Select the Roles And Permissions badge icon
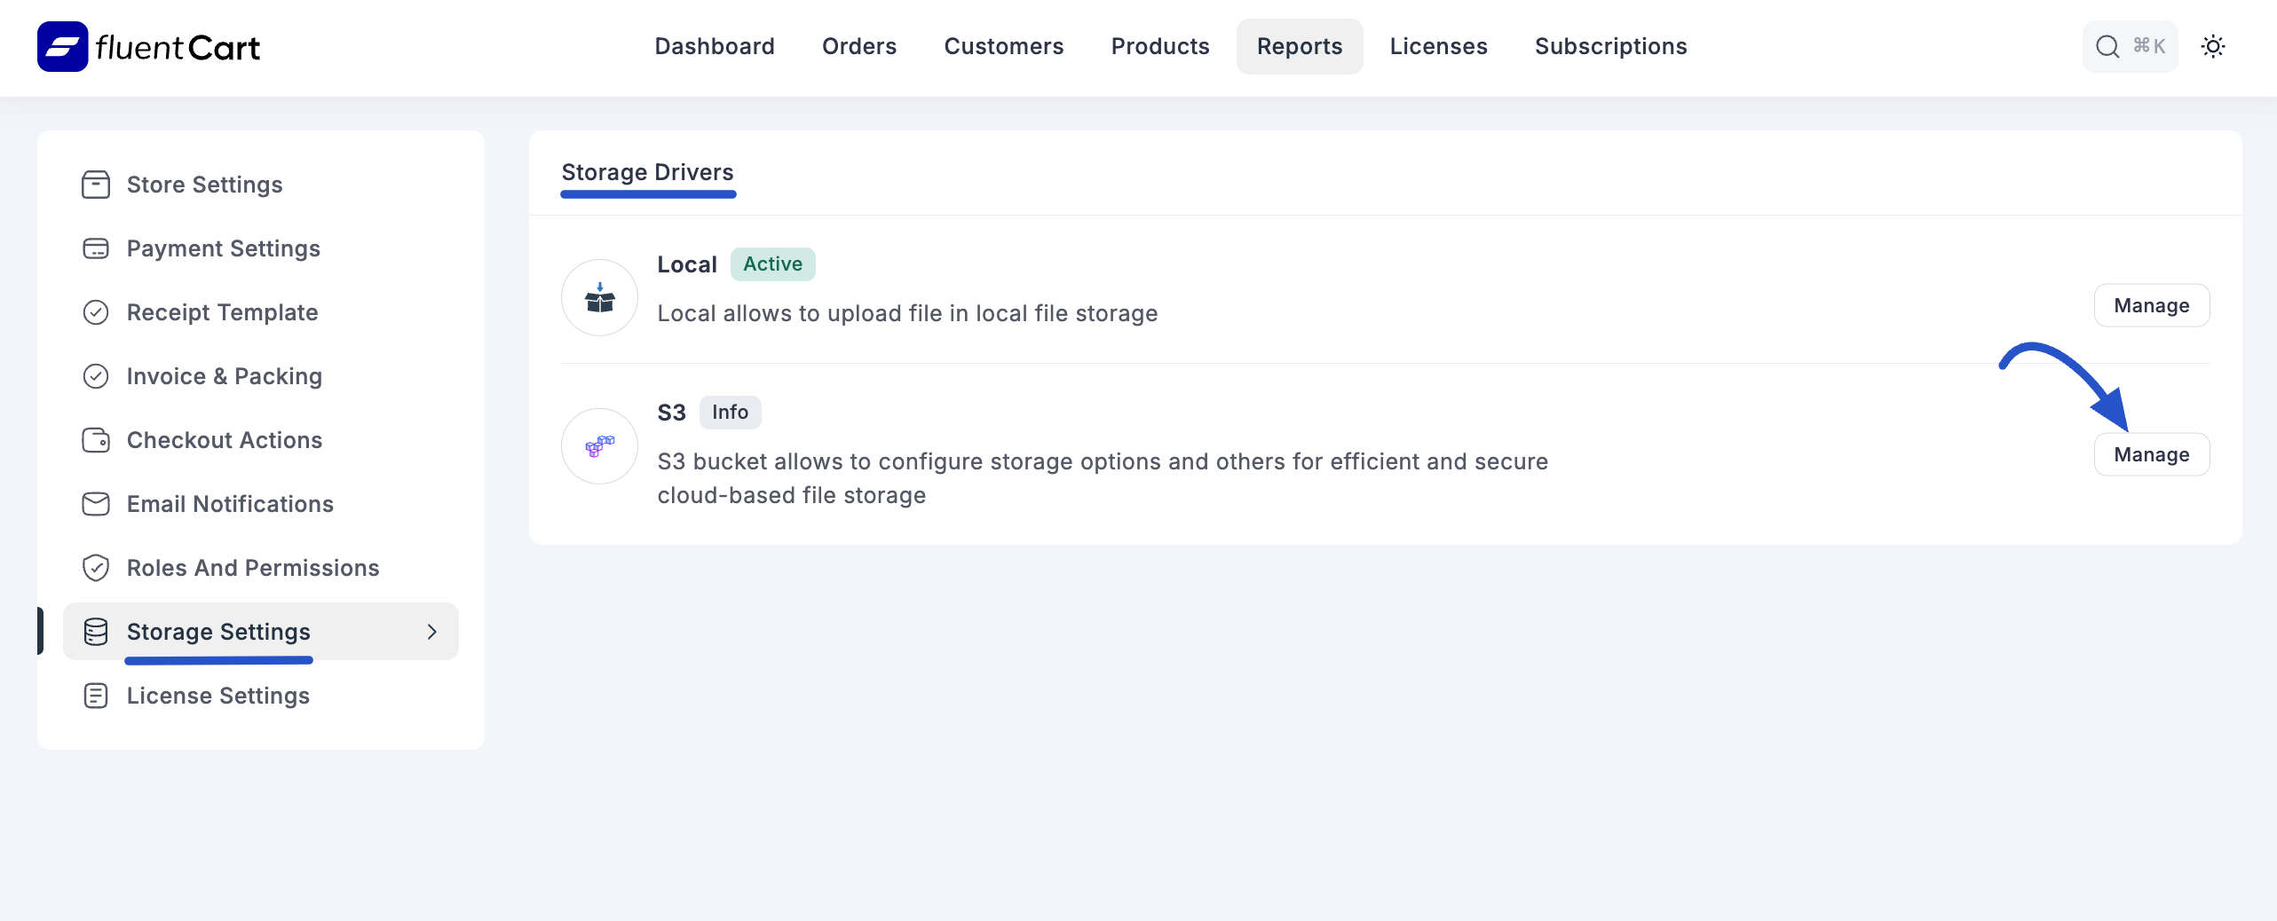The width and height of the screenshot is (2277, 921). pyautogui.click(x=96, y=568)
